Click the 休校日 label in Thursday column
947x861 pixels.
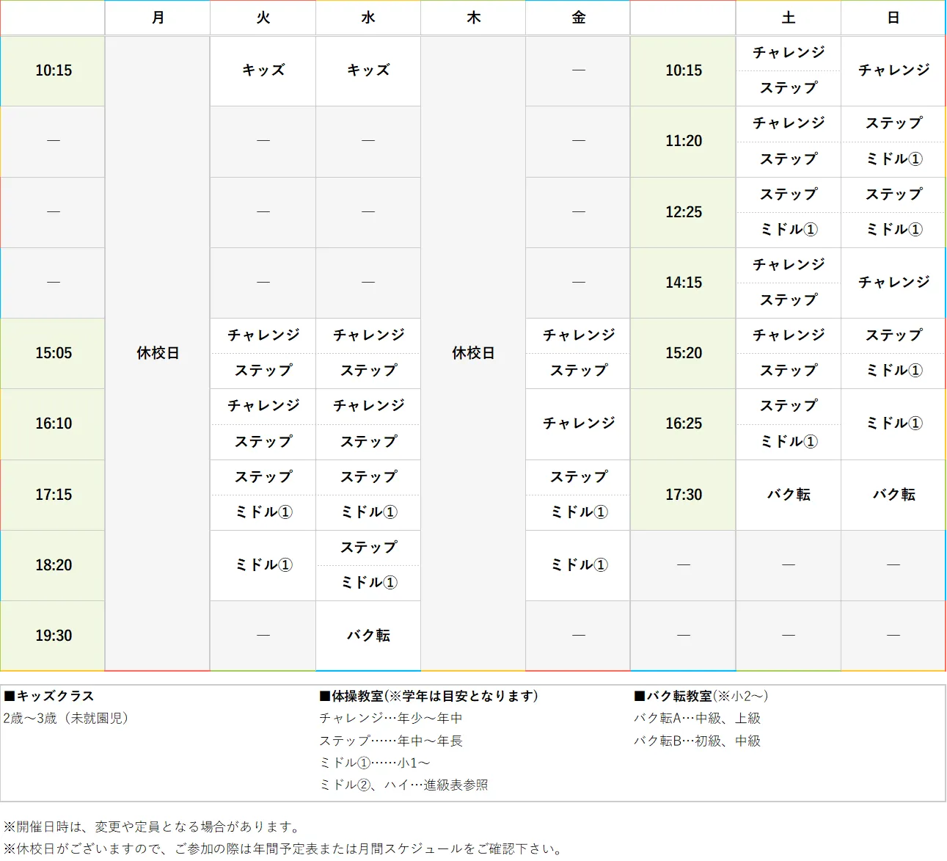click(x=473, y=353)
